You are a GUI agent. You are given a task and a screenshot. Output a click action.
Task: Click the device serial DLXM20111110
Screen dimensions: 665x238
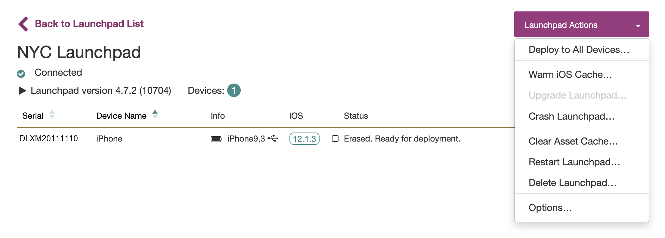49,139
